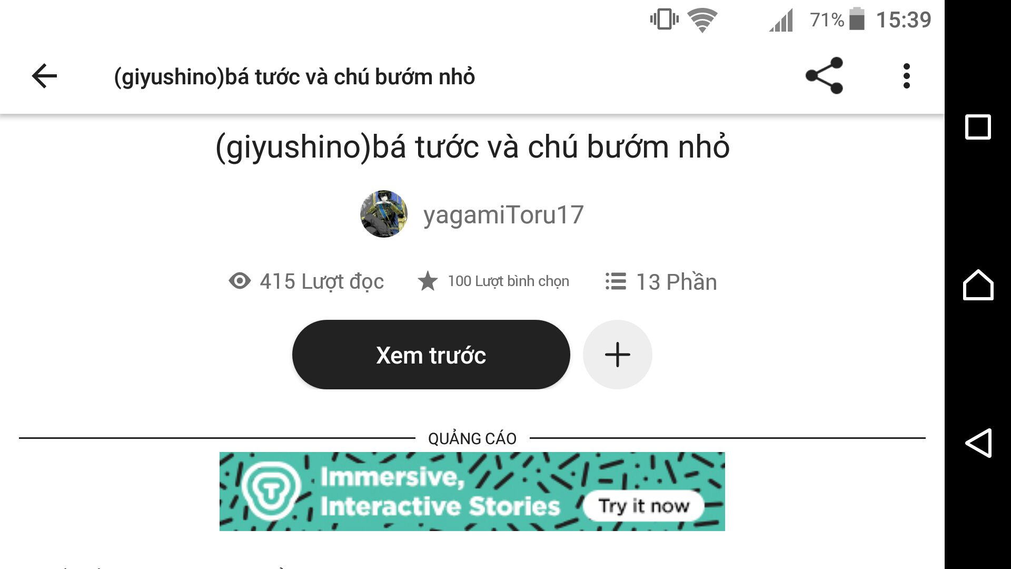Open the three-dot overflow menu
This screenshot has height=569, width=1011.
tap(906, 76)
